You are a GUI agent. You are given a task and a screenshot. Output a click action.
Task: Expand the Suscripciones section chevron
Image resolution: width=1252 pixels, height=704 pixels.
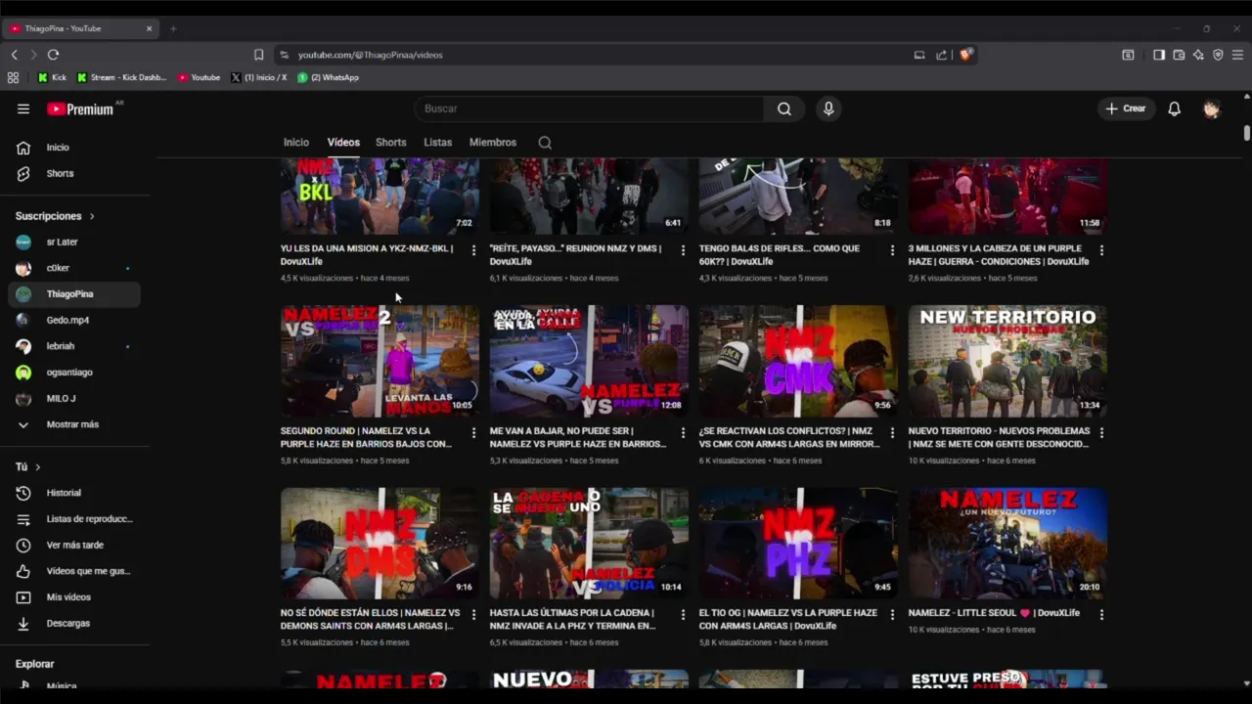point(92,216)
